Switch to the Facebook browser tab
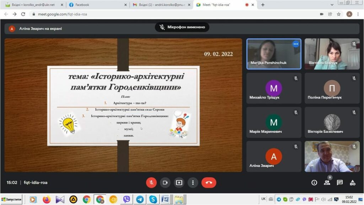The image size is (364, 205). (97, 5)
